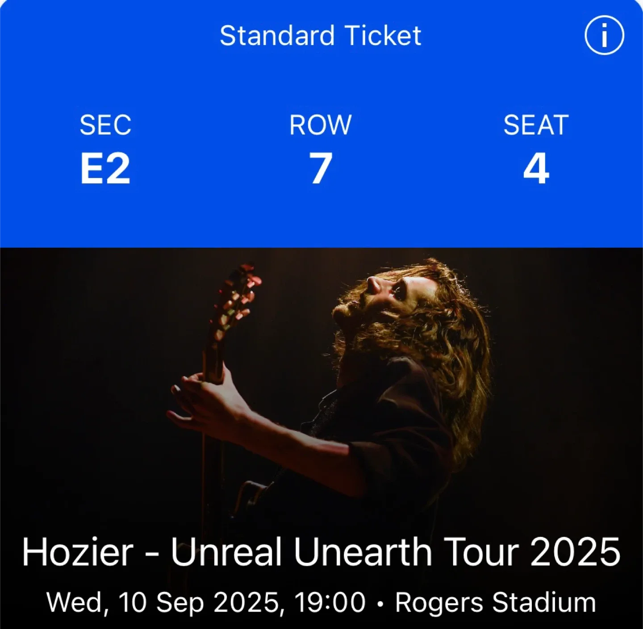Viewport: 643px width, 629px height.
Task: Click the seat number 4
Action: [536, 169]
